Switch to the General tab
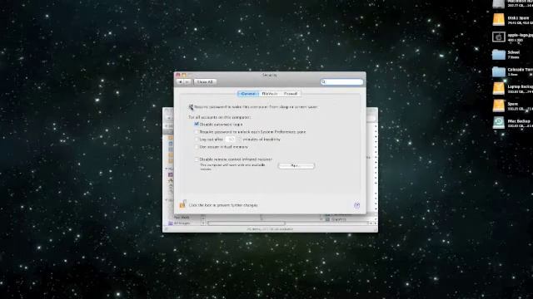The image size is (533, 299). point(248,94)
